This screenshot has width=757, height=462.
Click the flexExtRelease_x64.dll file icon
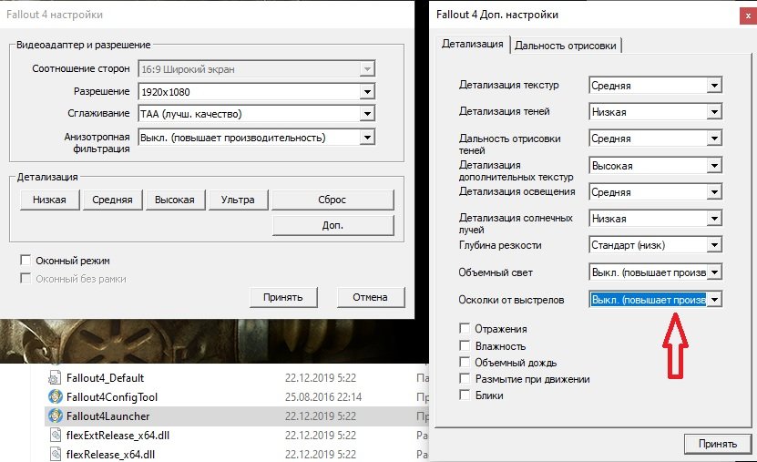click(x=55, y=435)
